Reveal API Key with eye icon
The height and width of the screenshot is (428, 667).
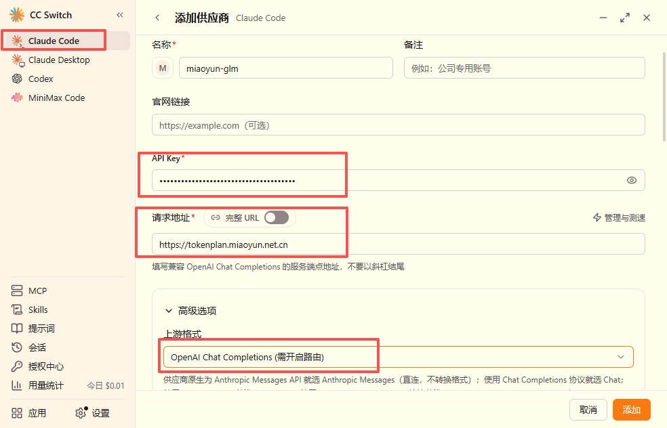[x=632, y=180]
